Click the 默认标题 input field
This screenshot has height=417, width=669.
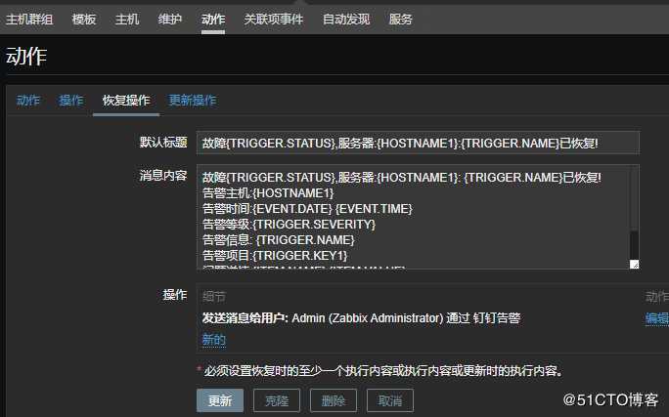[x=418, y=144]
